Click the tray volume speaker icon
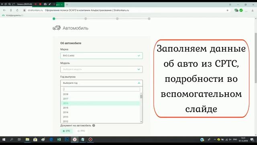This screenshot has width=257, height=145. click(x=230, y=140)
